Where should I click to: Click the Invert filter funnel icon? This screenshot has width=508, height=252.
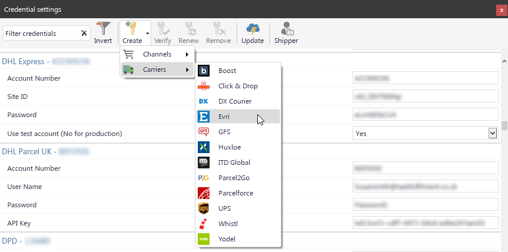click(x=103, y=28)
